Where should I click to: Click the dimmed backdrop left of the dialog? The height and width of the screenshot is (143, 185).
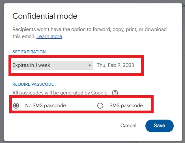tap(2, 71)
